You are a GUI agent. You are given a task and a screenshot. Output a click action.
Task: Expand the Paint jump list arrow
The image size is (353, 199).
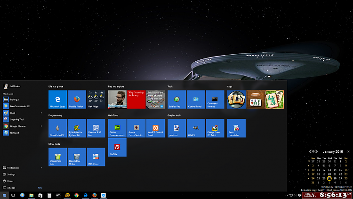click(41, 113)
